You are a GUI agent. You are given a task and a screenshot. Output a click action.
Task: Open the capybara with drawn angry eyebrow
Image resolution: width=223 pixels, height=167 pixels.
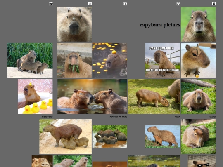click(x=198, y=60)
